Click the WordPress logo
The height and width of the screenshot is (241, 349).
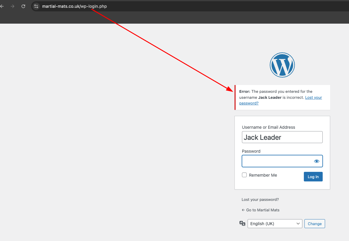click(x=282, y=65)
